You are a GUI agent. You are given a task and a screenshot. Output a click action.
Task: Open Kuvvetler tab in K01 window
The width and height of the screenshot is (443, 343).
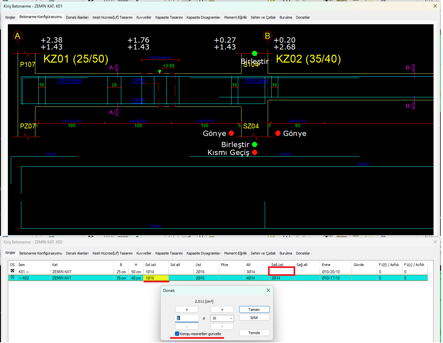click(x=144, y=17)
